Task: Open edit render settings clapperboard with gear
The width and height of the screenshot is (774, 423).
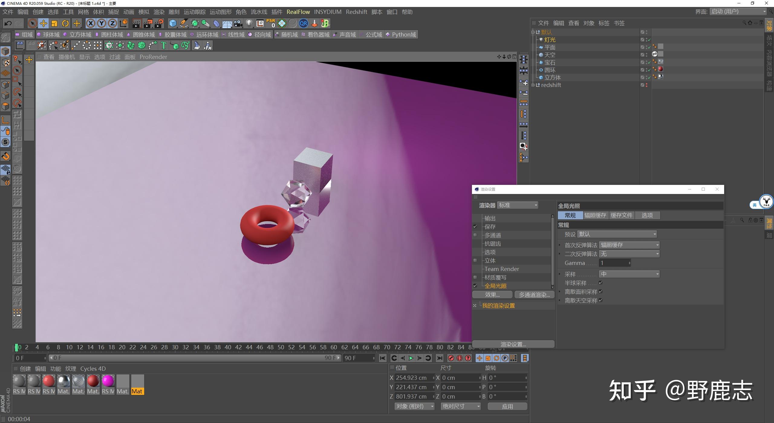Action: coord(159,23)
